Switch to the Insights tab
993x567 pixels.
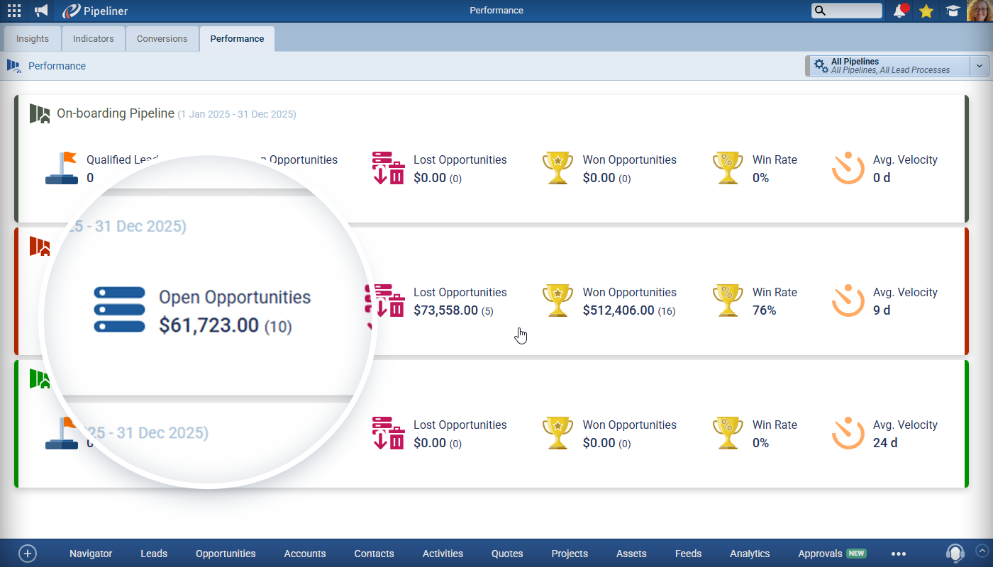(33, 39)
